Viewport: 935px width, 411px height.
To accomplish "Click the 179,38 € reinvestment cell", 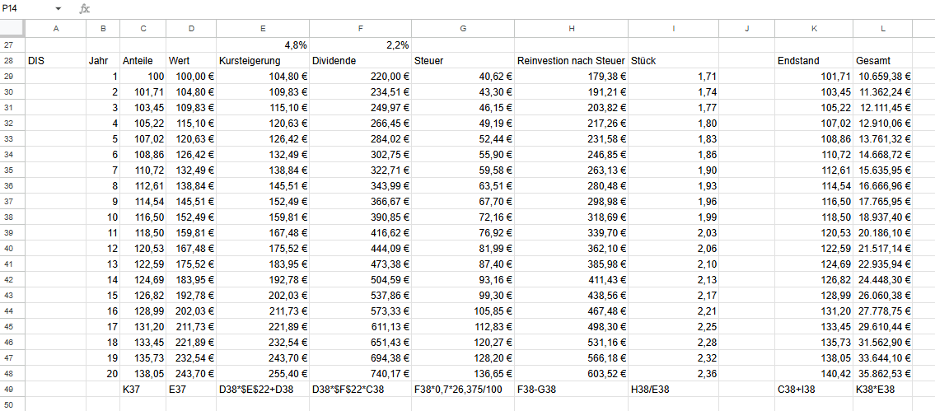I will point(571,77).
